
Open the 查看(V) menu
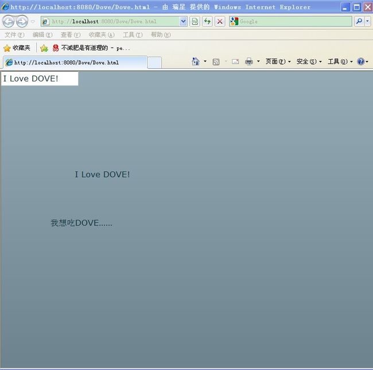(x=71, y=35)
